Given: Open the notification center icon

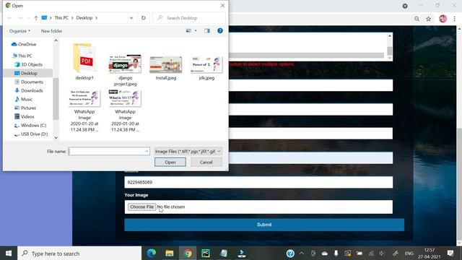Looking at the screenshot, I should [x=450, y=253].
